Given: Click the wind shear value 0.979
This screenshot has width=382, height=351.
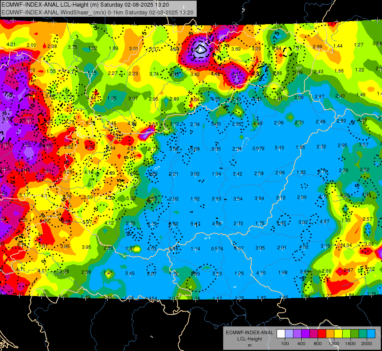Looking at the screenshot, I should click(258, 148).
